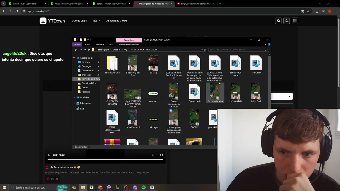This screenshot has height=191, width=340.
Task: Select the 'kai'sa Penta-kill' video
Action: coord(133,119)
